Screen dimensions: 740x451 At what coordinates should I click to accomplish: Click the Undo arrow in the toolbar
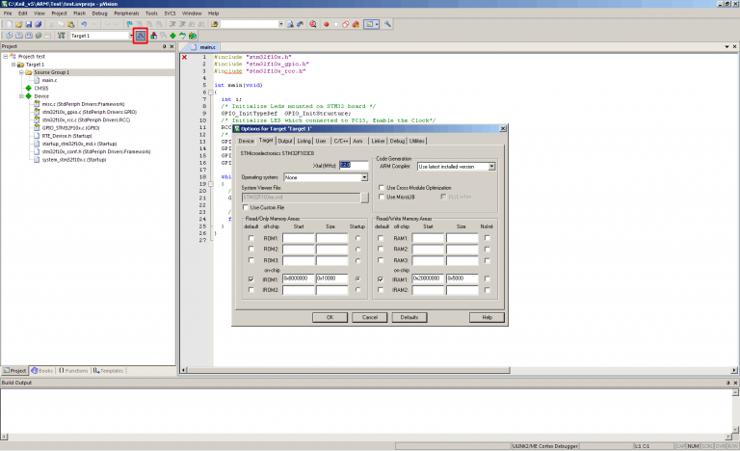pyautogui.click(x=85, y=24)
